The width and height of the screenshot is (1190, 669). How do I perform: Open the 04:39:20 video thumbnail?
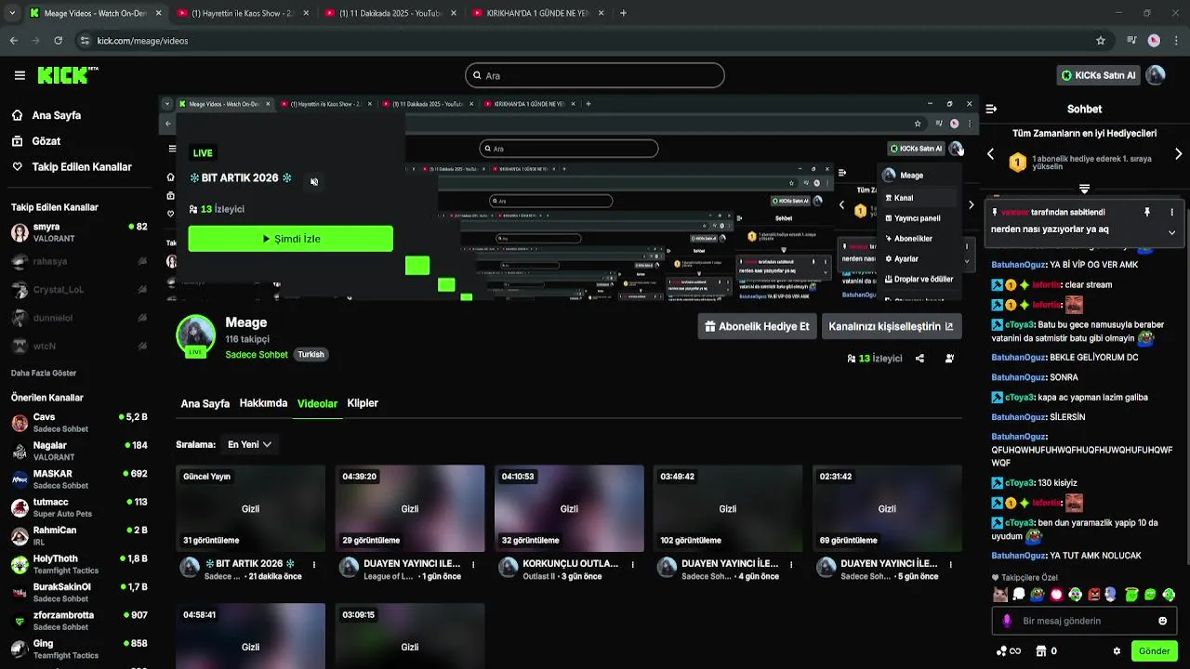(x=410, y=507)
